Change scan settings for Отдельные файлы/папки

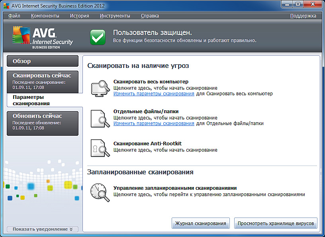(154, 123)
